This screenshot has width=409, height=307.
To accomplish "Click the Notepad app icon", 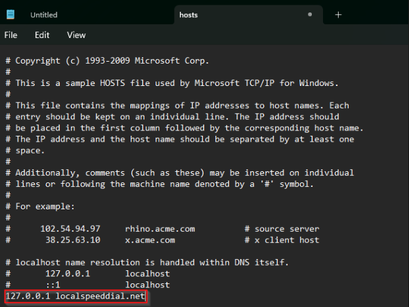I will [11, 14].
